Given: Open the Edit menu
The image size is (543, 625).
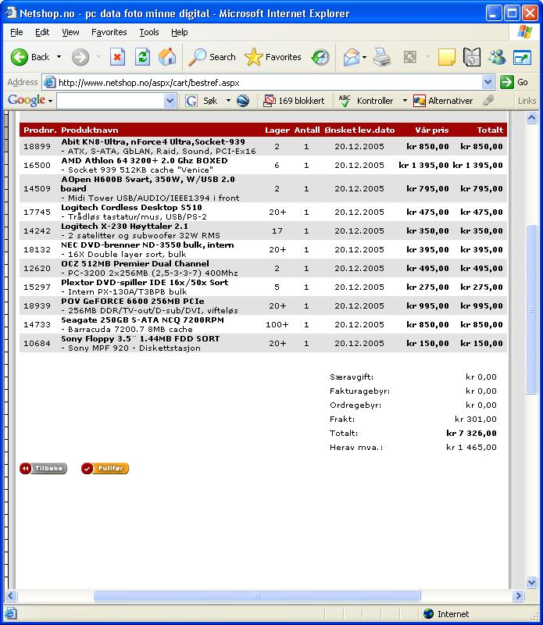Looking at the screenshot, I should [42, 32].
